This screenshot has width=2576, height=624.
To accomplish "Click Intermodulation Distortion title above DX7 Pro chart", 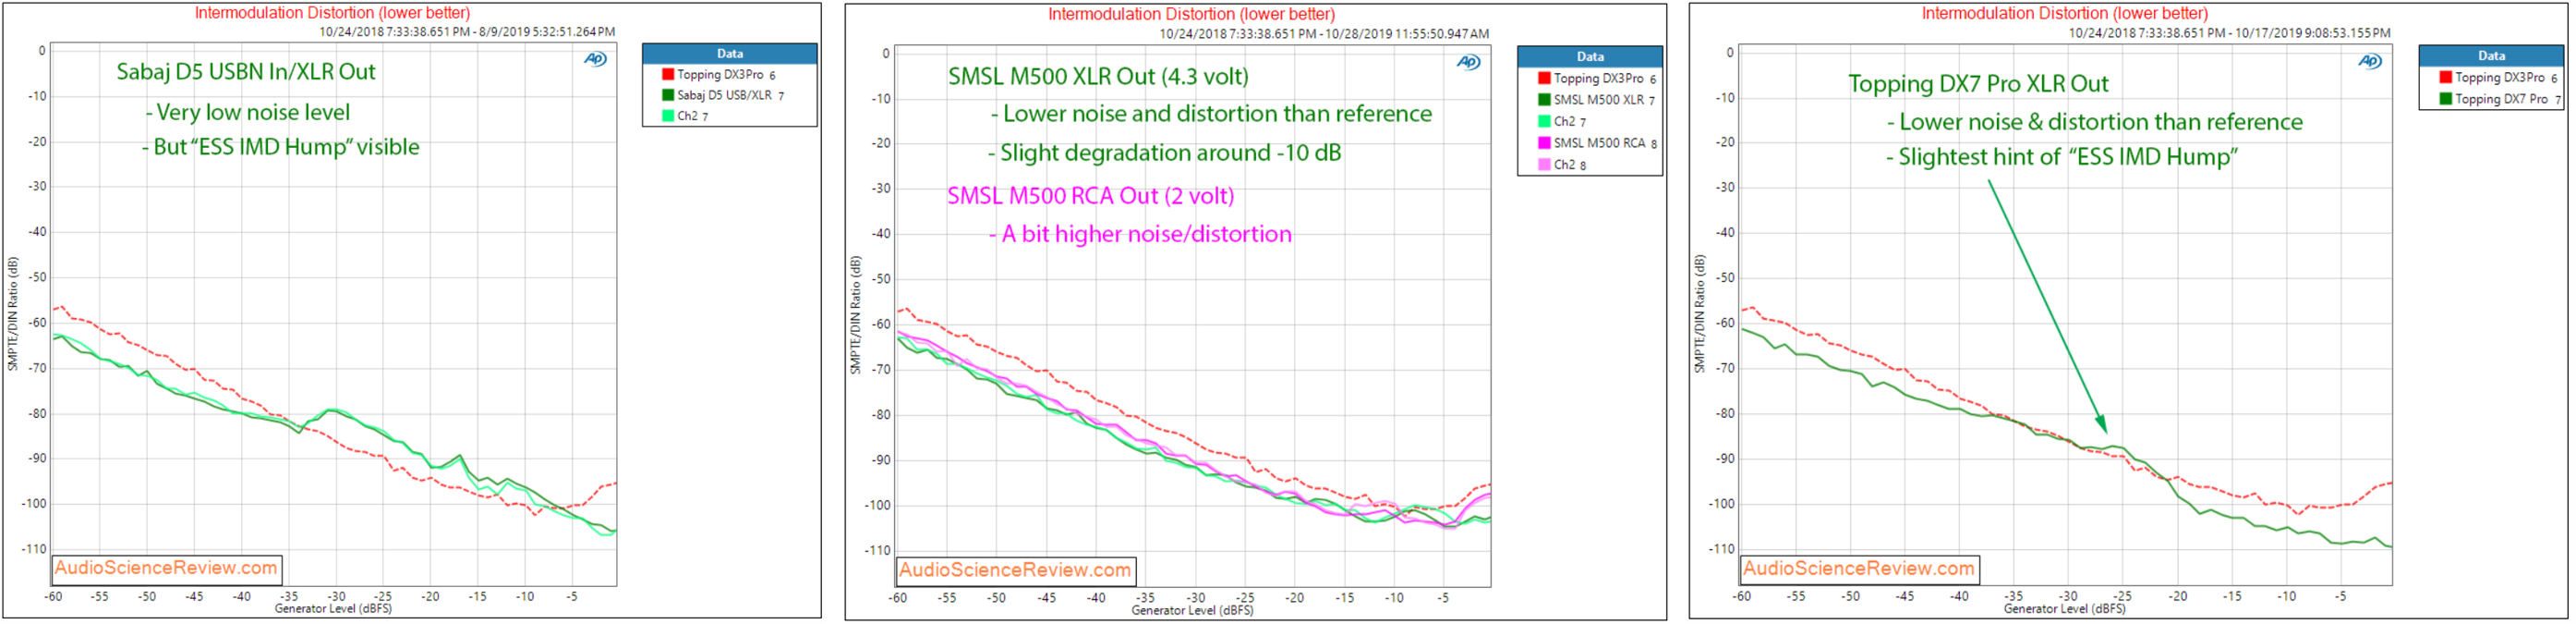I will click(2064, 13).
